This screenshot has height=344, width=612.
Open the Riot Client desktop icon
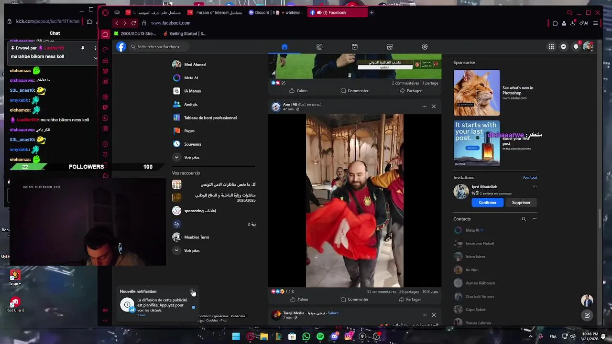pos(15,305)
